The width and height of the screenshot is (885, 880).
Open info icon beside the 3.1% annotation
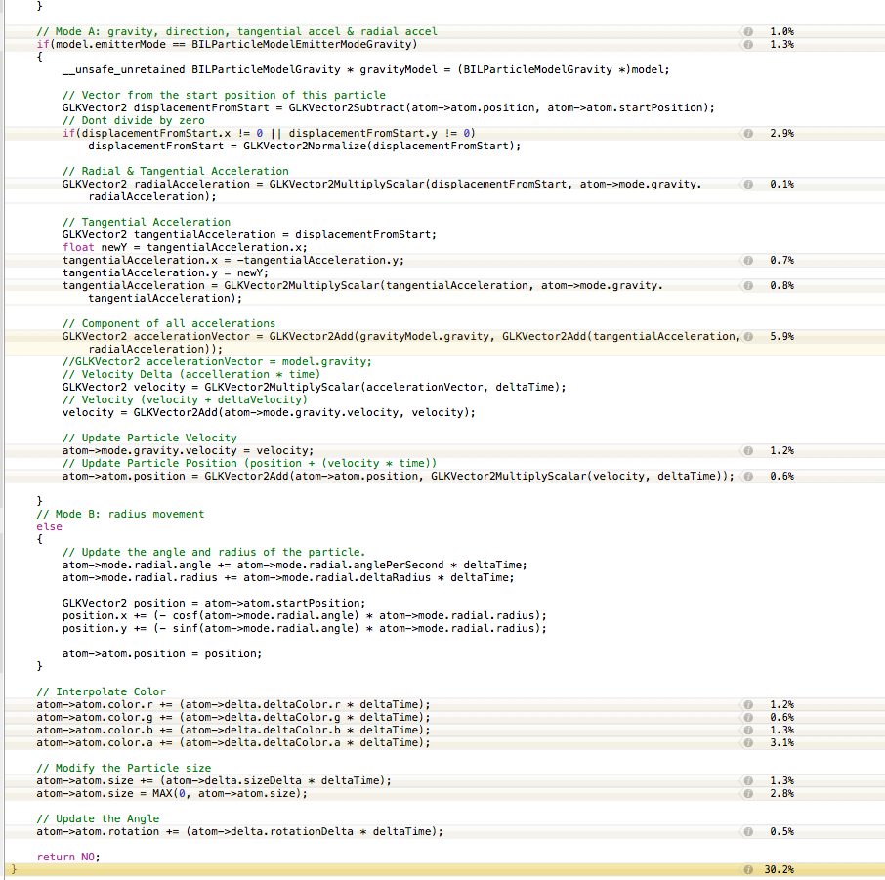tap(747, 743)
